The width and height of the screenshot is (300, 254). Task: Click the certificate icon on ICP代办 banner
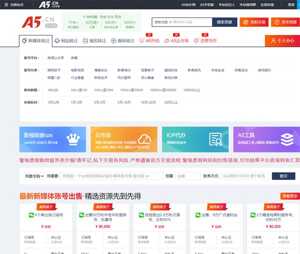tap(215, 139)
